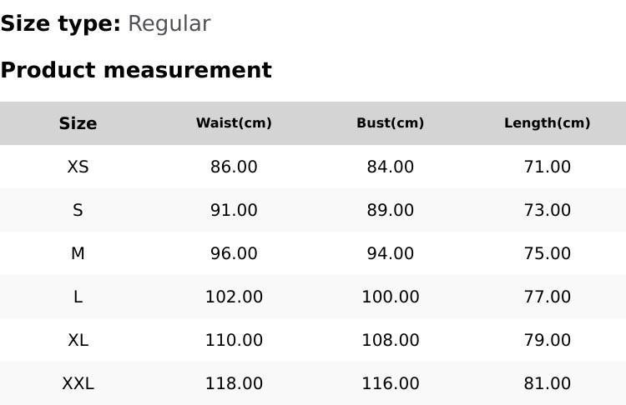The image size is (626, 405).
Task: Select the L size row label
Action: click(x=78, y=297)
